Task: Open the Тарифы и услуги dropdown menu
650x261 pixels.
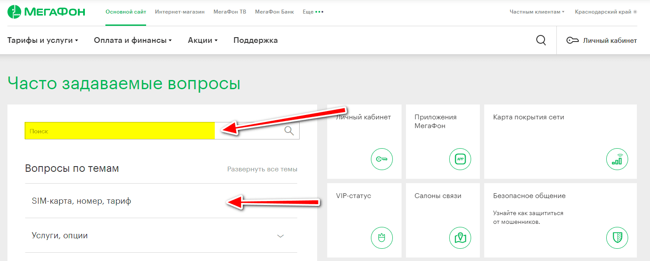Action: tap(42, 40)
